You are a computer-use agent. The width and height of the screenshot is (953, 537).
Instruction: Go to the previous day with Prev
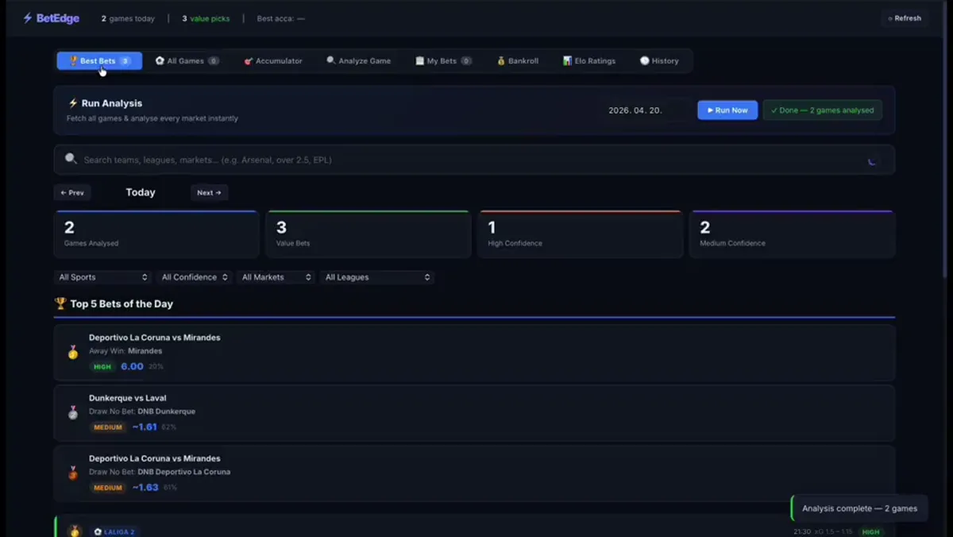tap(71, 192)
